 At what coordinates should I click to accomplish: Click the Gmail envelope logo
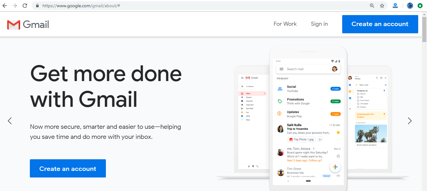[x=14, y=25]
